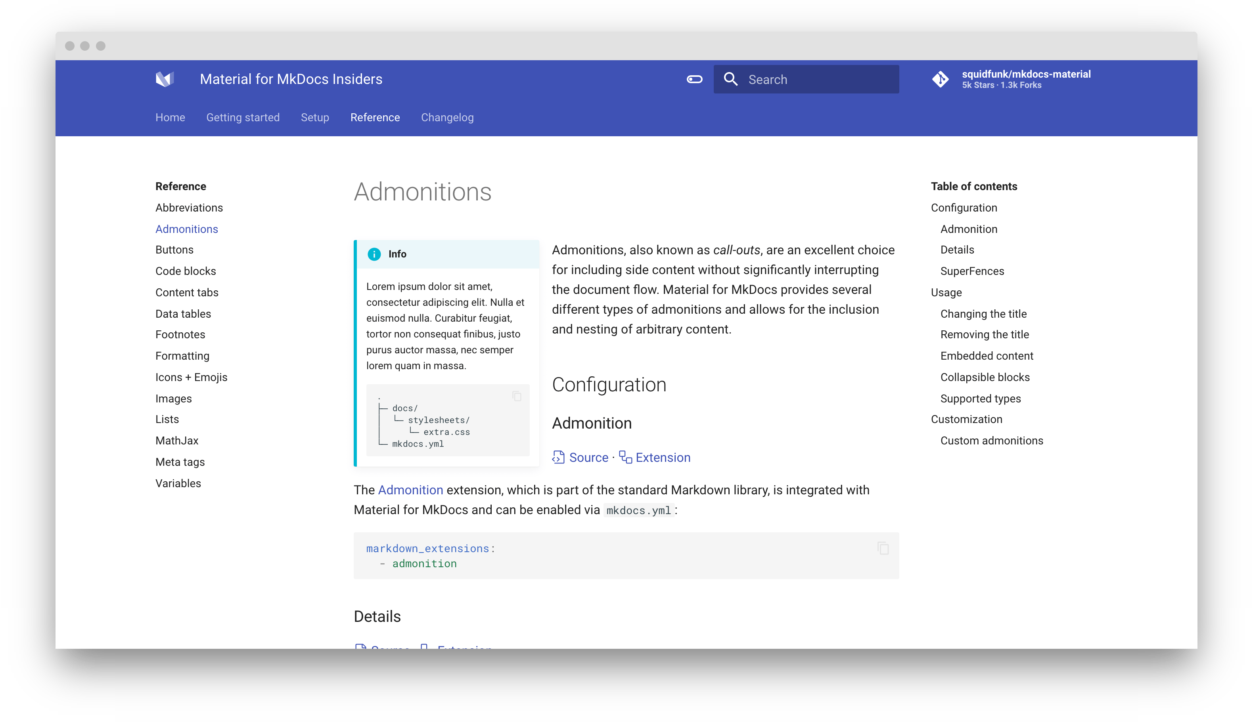The height and width of the screenshot is (728, 1253).
Task: Click the search magnifier icon
Action: pos(730,80)
